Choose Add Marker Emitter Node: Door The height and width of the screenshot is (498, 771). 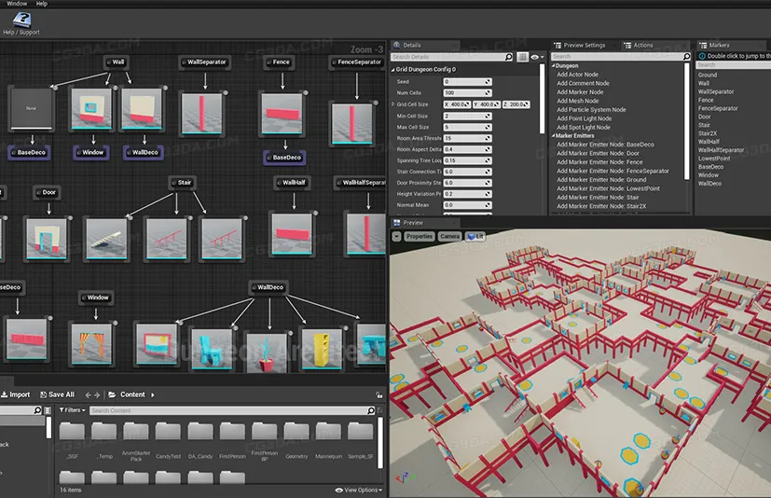(598, 153)
